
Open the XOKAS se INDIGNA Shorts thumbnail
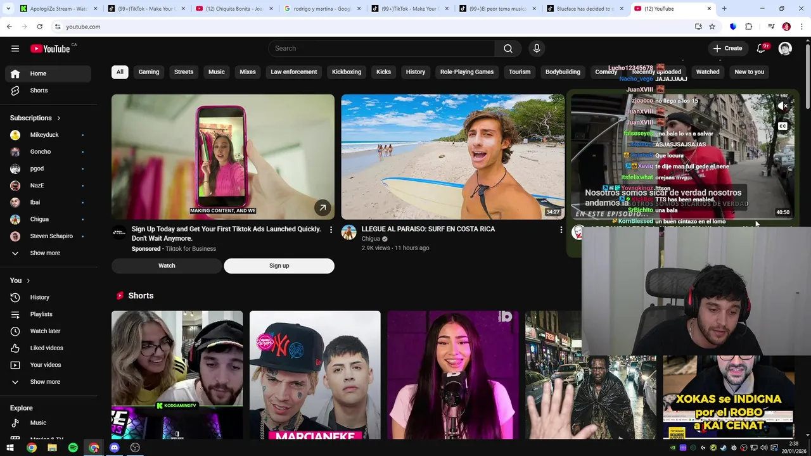tap(729, 397)
